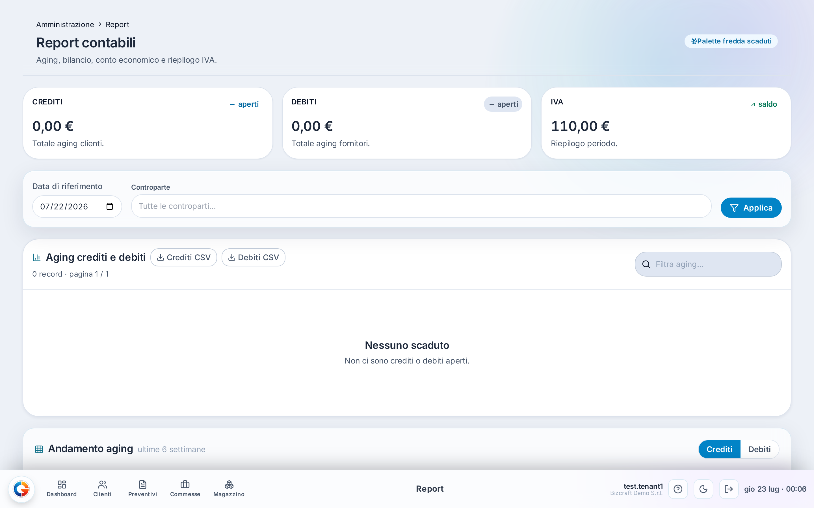
Task: Open calendar picker in date field
Action: tap(110, 206)
